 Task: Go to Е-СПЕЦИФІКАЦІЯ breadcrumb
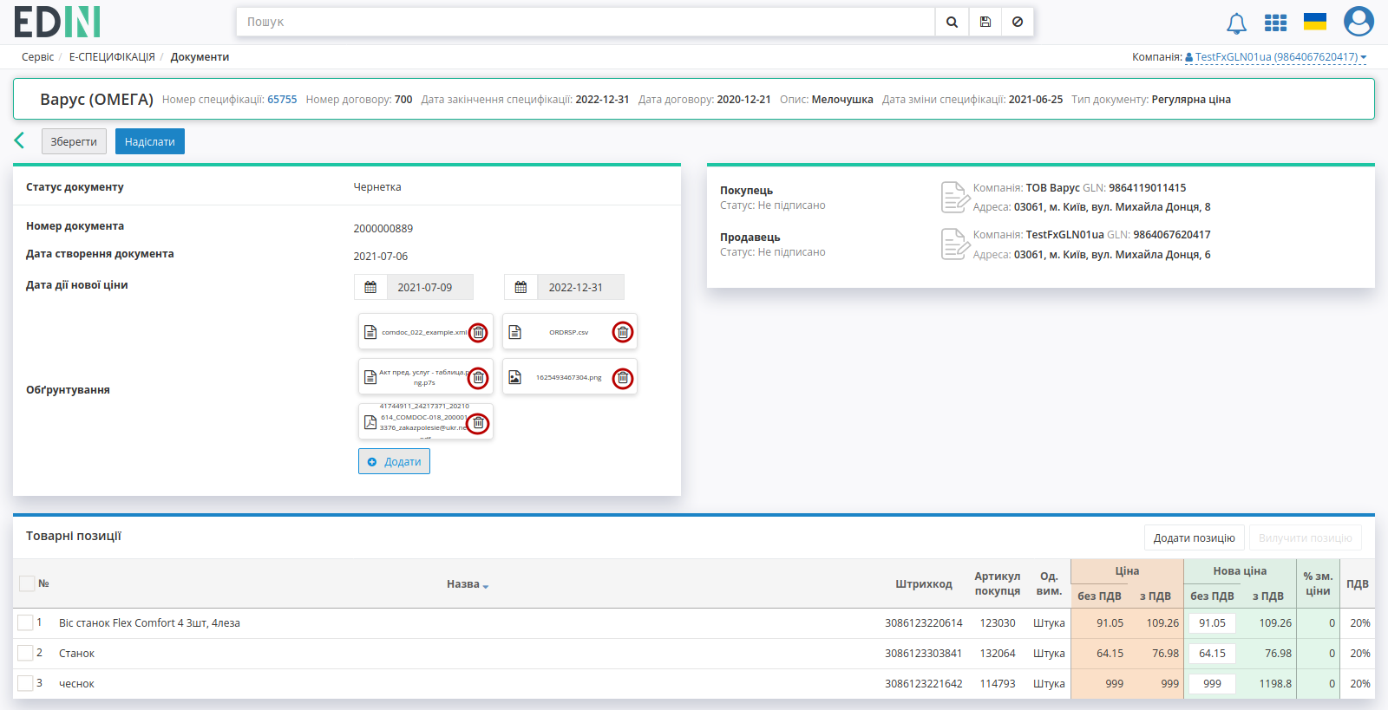click(x=112, y=57)
